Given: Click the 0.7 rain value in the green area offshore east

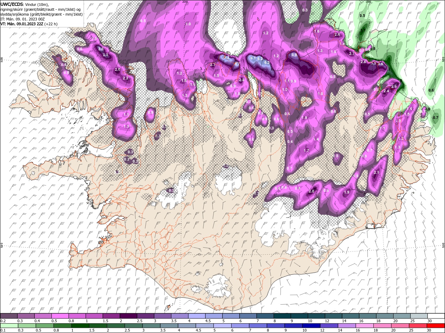Looking at the screenshot, I should pos(436,118).
